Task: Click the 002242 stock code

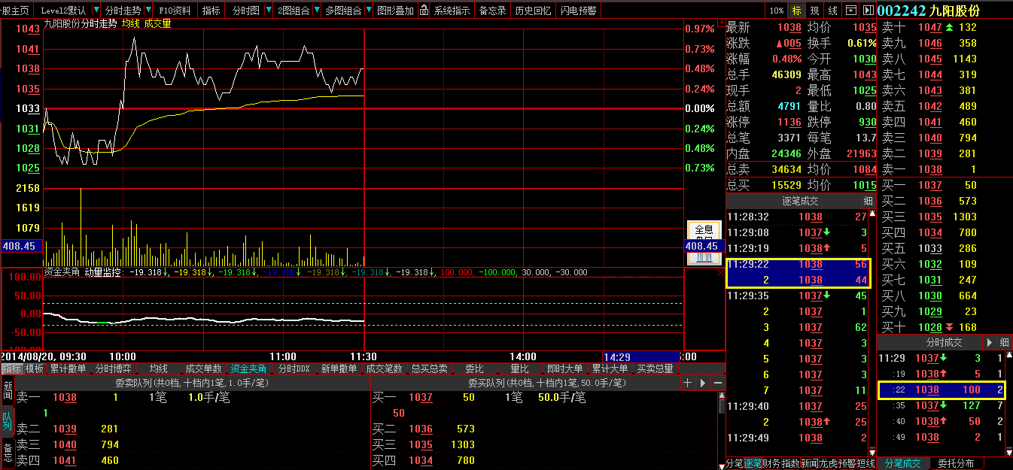Action: click(902, 11)
